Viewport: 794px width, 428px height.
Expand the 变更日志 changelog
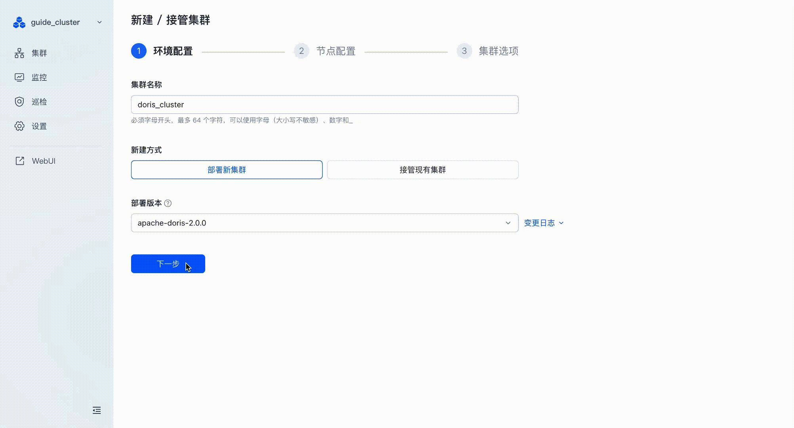pos(544,223)
